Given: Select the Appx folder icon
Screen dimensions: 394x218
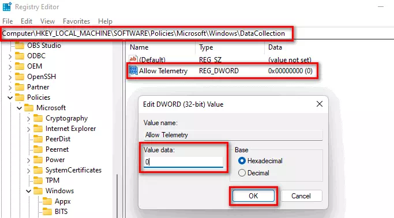Looking at the screenshot, I should pyautogui.click(x=47, y=201).
